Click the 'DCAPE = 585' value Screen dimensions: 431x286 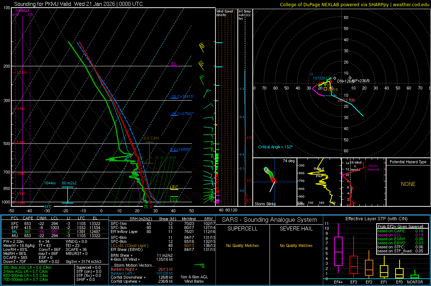click(x=15, y=258)
